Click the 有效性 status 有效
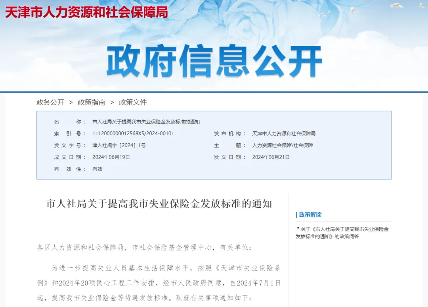428x307 pixels. tap(97, 169)
